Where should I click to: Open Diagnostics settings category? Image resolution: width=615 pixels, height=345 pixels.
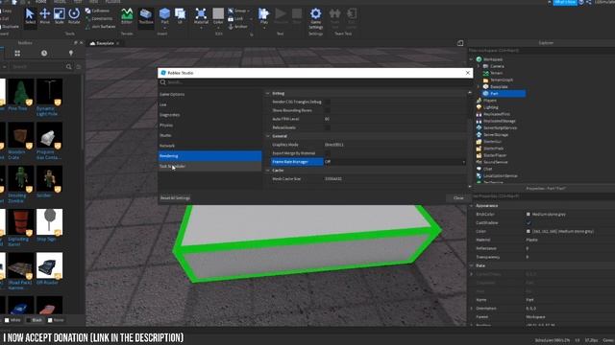(x=170, y=115)
